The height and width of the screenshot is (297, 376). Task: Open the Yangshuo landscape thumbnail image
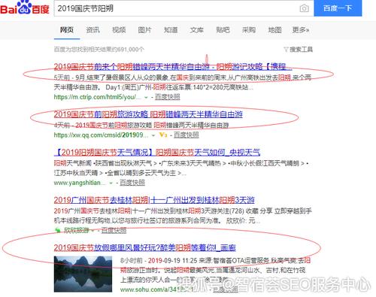point(83,274)
